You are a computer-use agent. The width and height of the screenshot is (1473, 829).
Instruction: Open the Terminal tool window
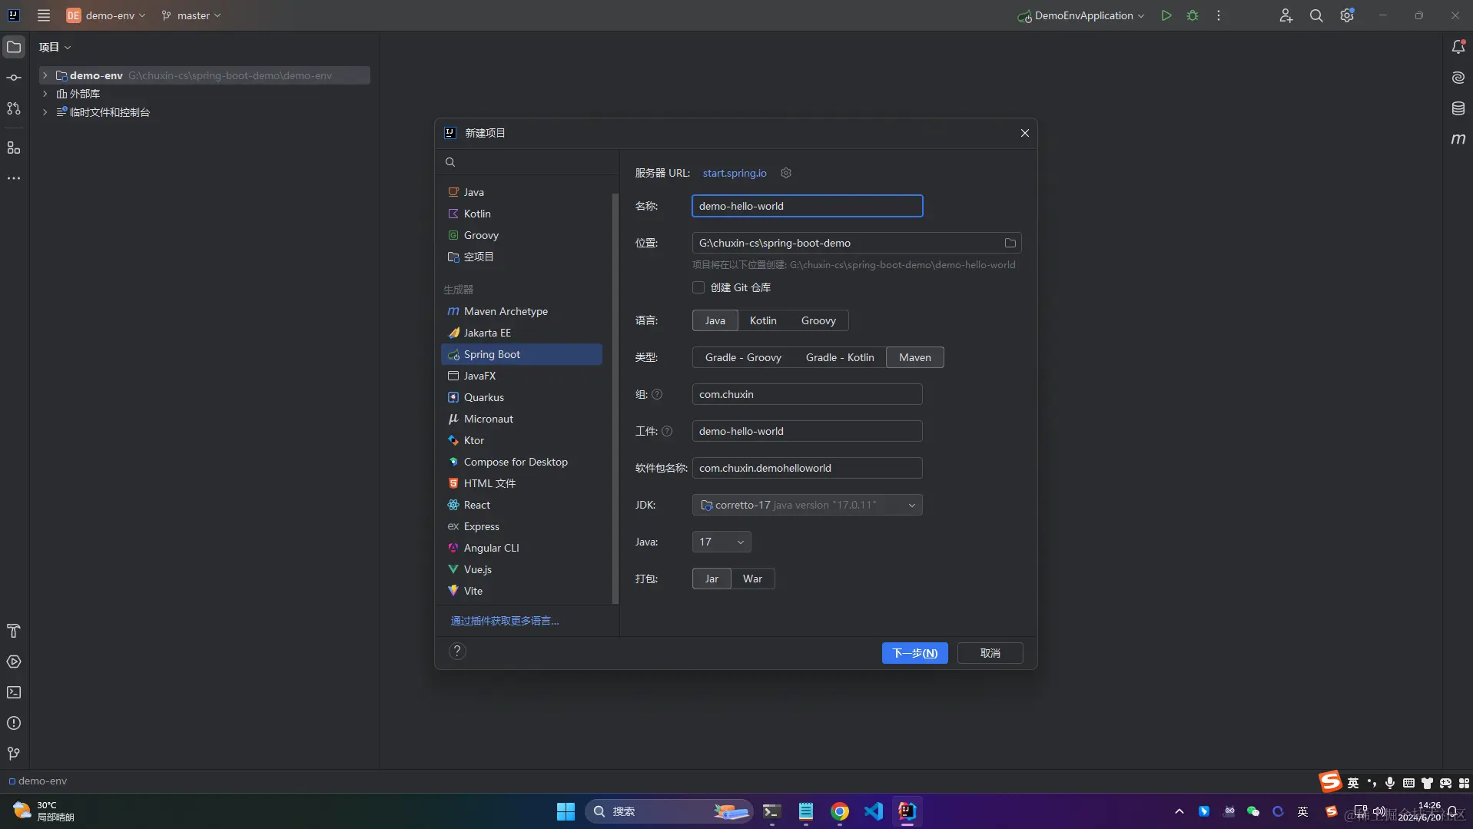[14, 692]
